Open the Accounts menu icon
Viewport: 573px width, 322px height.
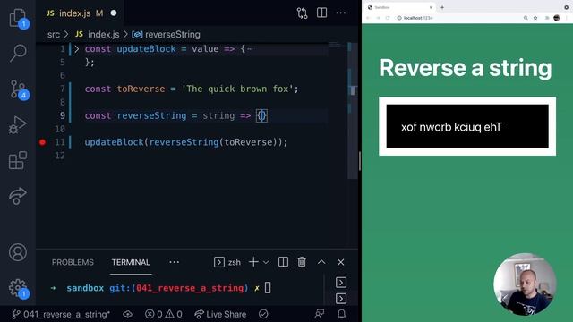[18, 252]
